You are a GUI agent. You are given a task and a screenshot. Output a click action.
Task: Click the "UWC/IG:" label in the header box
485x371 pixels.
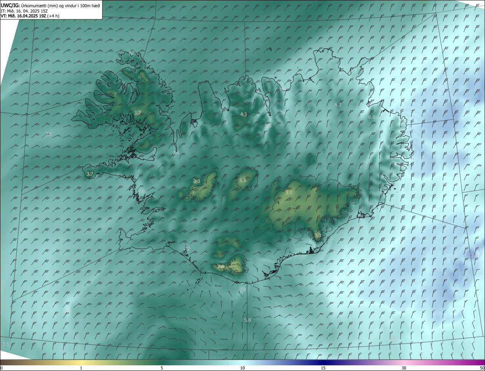coord(11,6)
